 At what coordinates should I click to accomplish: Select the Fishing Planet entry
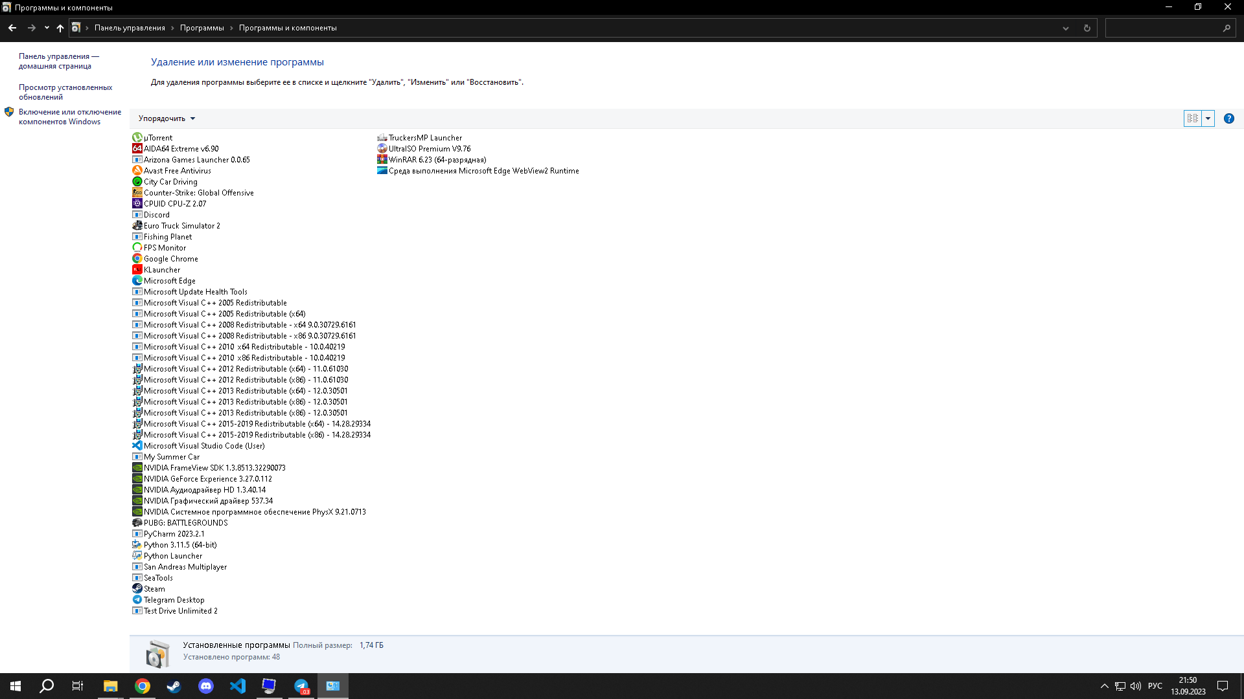click(x=162, y=237)
